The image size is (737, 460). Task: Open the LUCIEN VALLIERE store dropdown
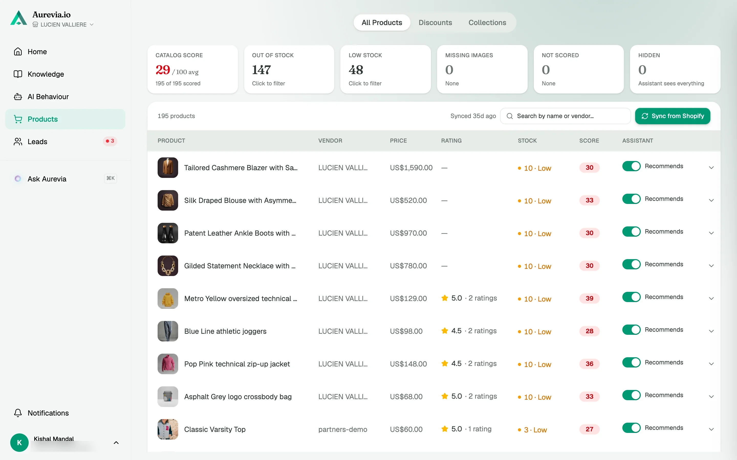tap(63, 24)
